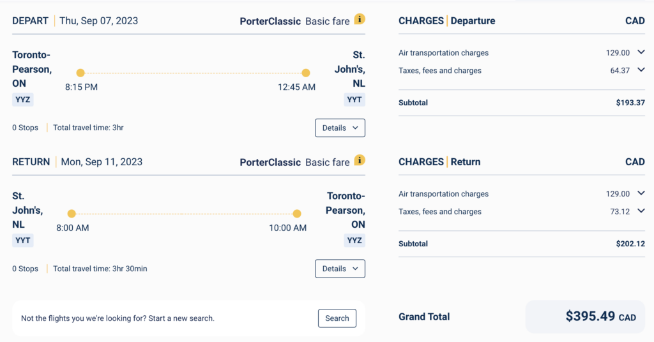654x342 pixels.
Task: Open the return flight Details dropdown
Action: pos(340,269)
